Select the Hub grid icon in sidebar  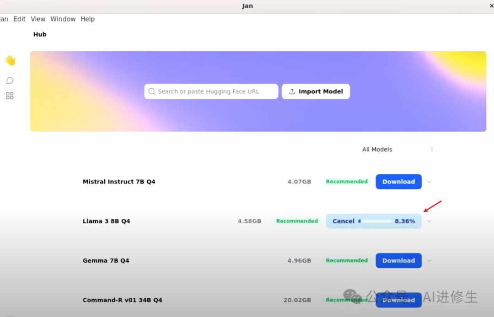tap(10, 96)
